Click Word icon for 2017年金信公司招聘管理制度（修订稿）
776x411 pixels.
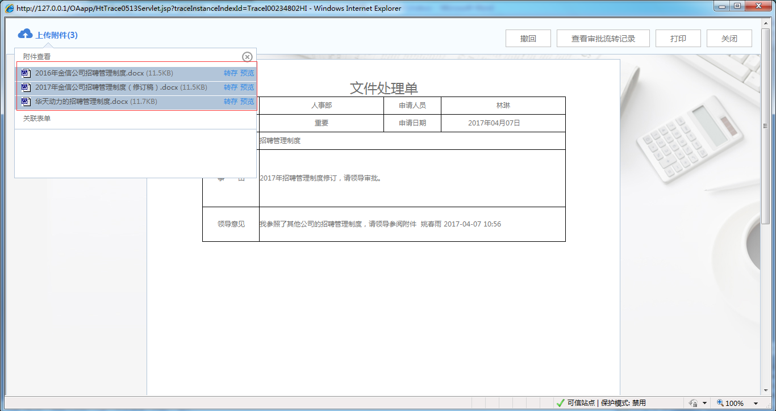tap(26, 87)
